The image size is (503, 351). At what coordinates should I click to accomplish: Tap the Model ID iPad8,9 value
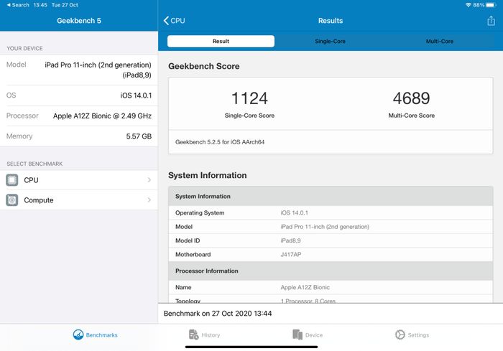pos(290,240)
